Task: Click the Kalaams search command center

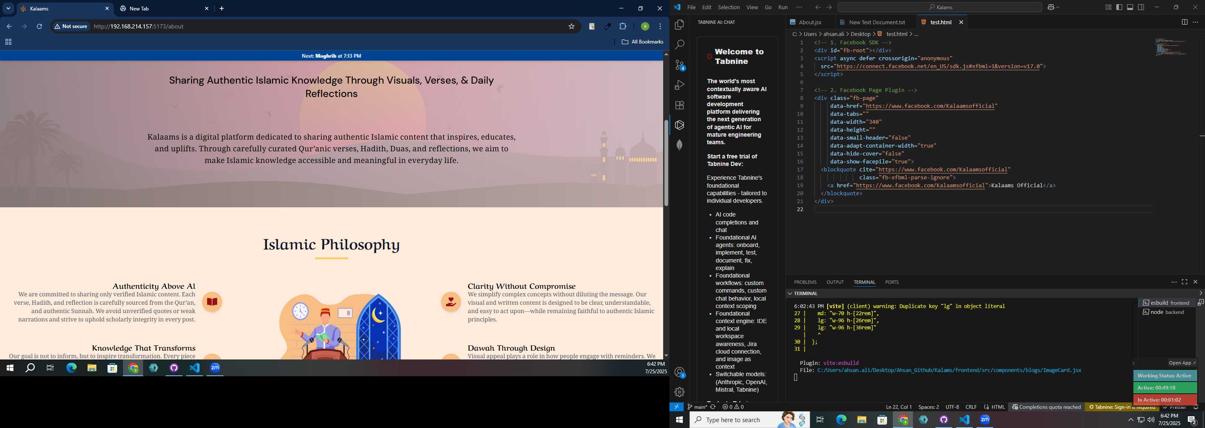Action: 940,7
